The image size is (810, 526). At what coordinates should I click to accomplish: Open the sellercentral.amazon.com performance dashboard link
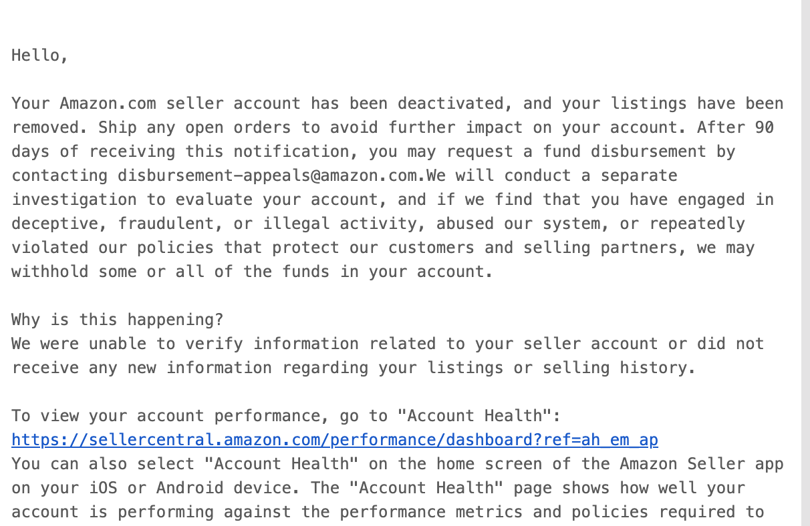[x=335, y=440]
